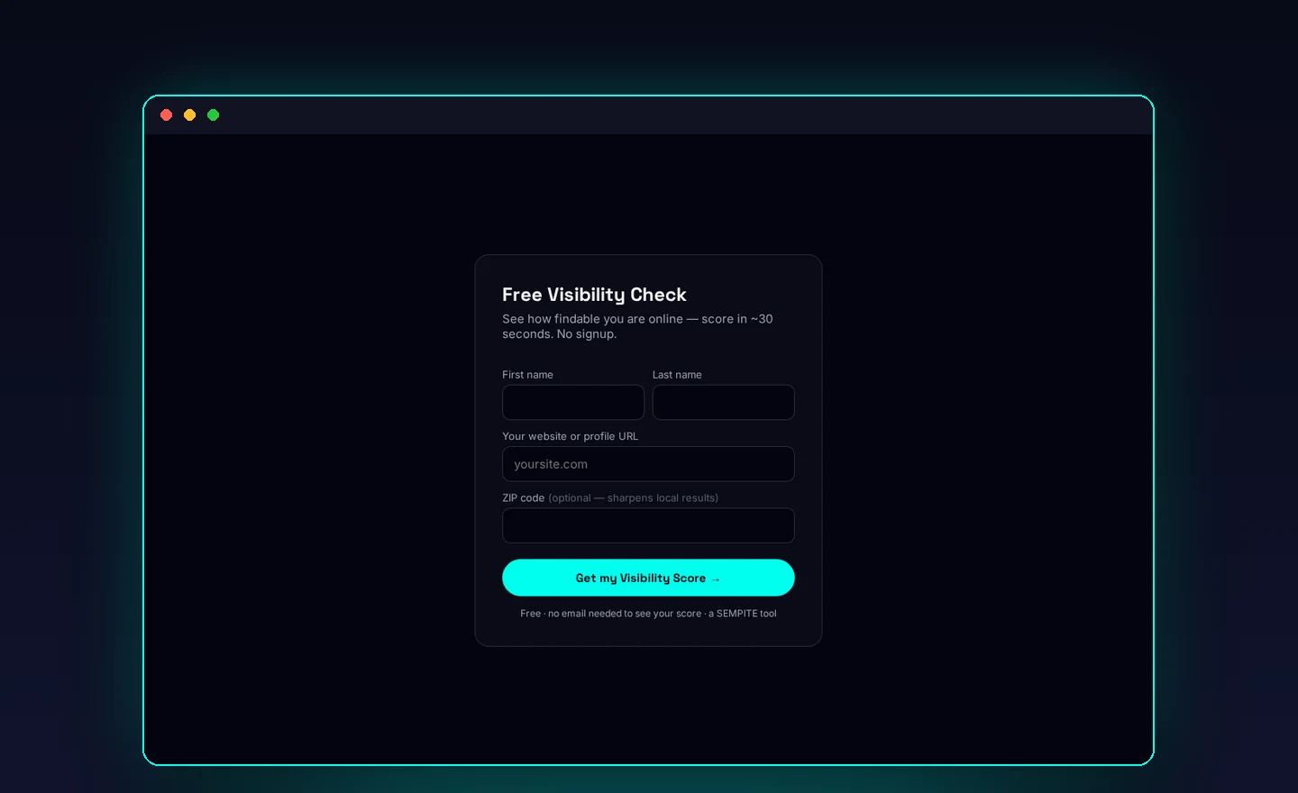Click the 'ZIP code' label text
The height and width of the screenshot is (793, 1298).
coord(523,497)
